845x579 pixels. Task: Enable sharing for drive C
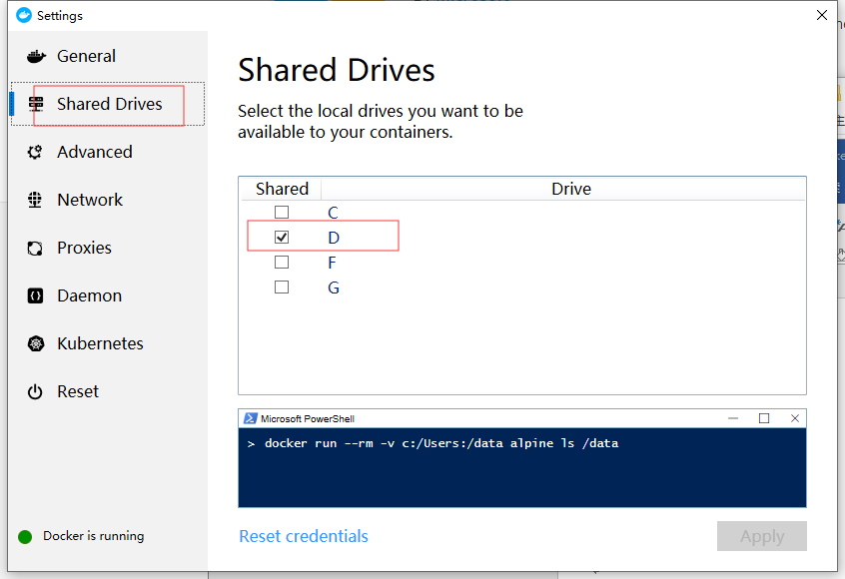282,213
